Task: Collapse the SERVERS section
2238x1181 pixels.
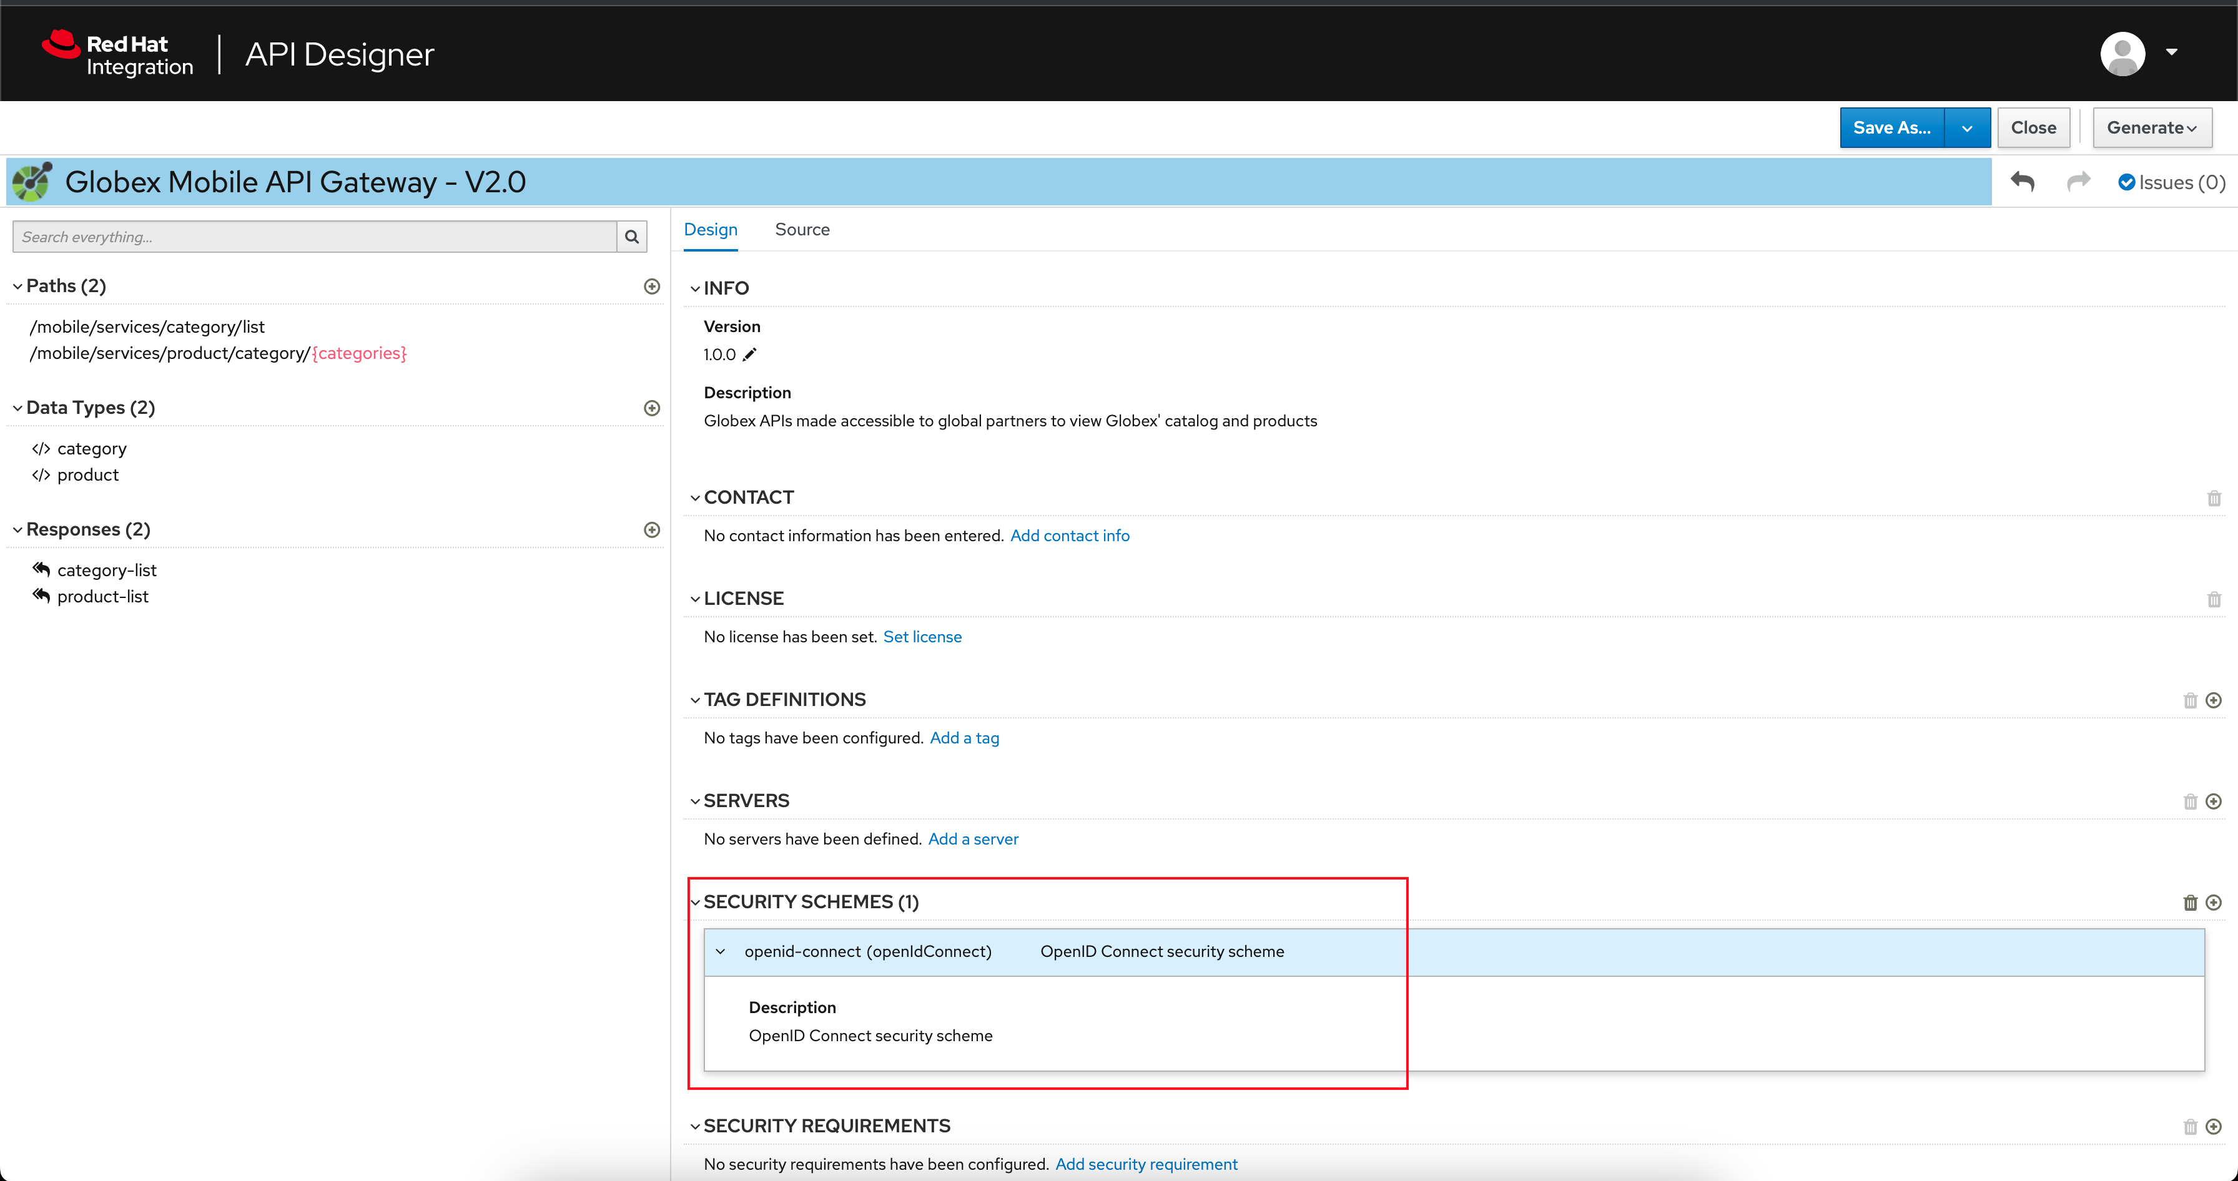Action: click(695, 801)
